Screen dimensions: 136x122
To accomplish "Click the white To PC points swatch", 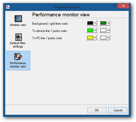I will [103, 38].
